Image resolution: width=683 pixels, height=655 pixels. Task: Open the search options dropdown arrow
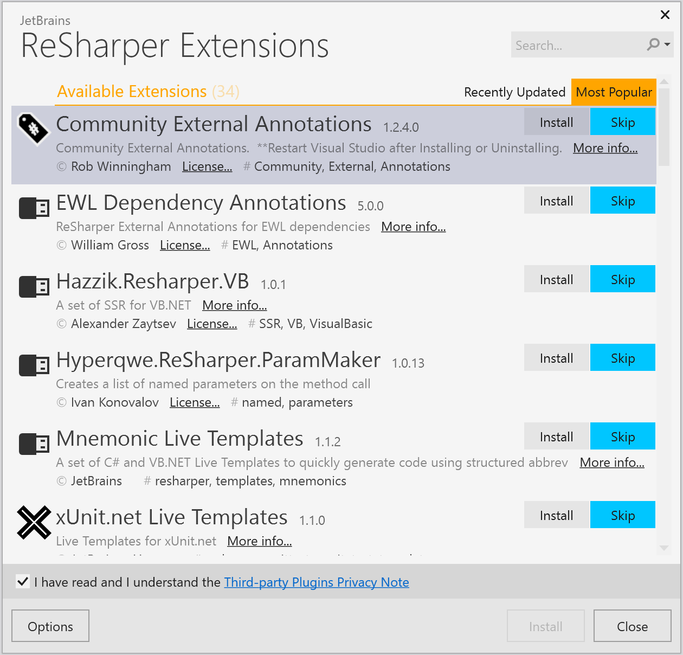coord(667,44)
